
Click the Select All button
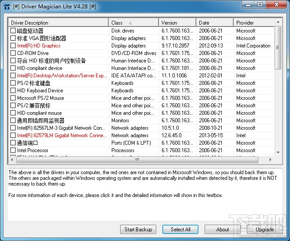(180, 230)
